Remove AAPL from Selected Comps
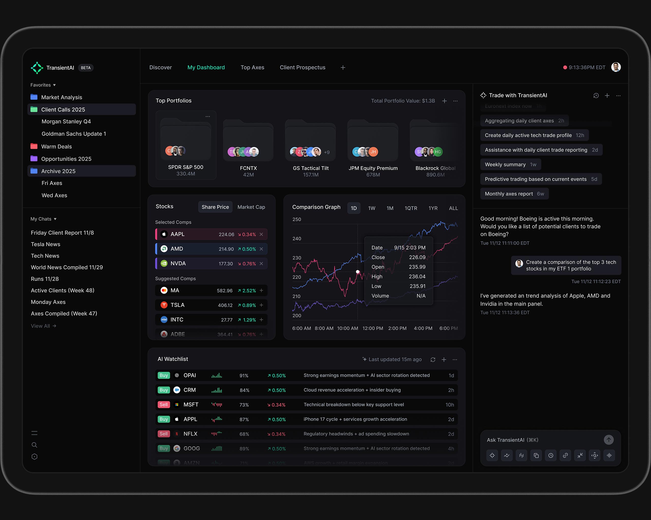 (261, 234)
